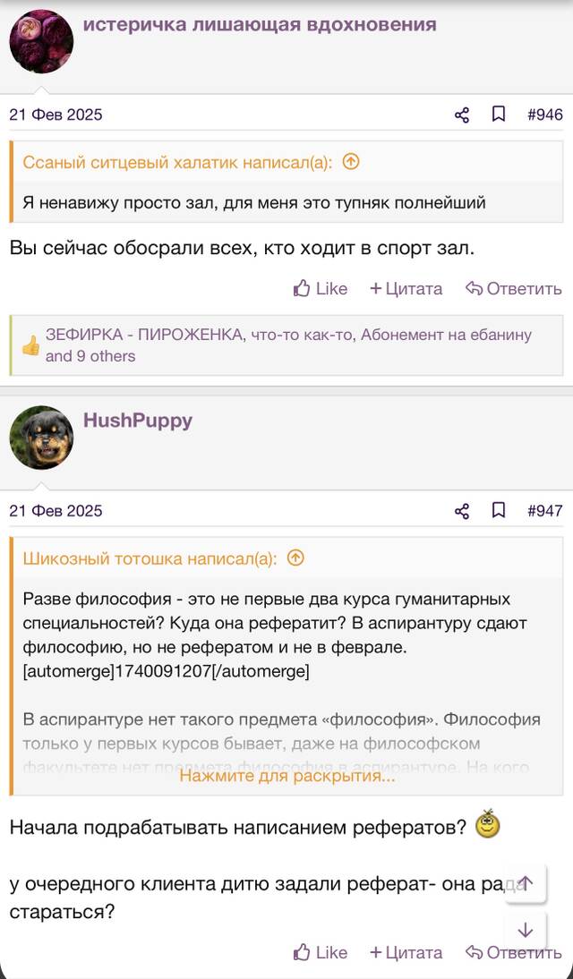The image size is (573, 979).
Task: Bookmark post #947
Action: coord(499,511)
